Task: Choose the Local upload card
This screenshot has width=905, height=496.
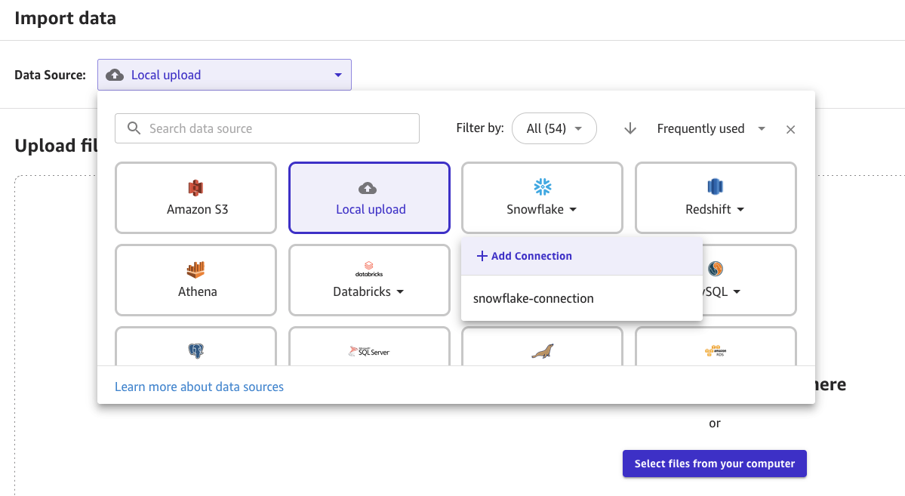Action: pos(369,198)
